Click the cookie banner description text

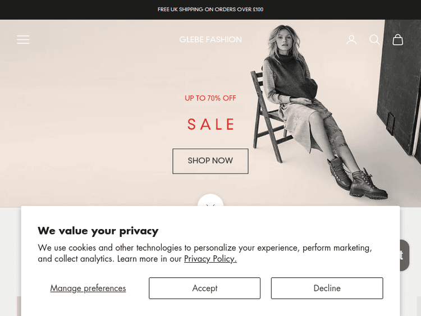coord(205,248)
